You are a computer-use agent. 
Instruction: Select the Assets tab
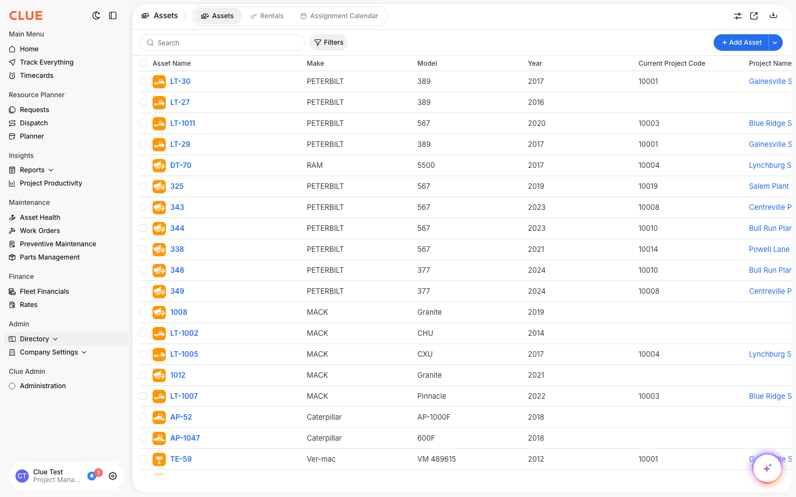[x=218, y=16]
